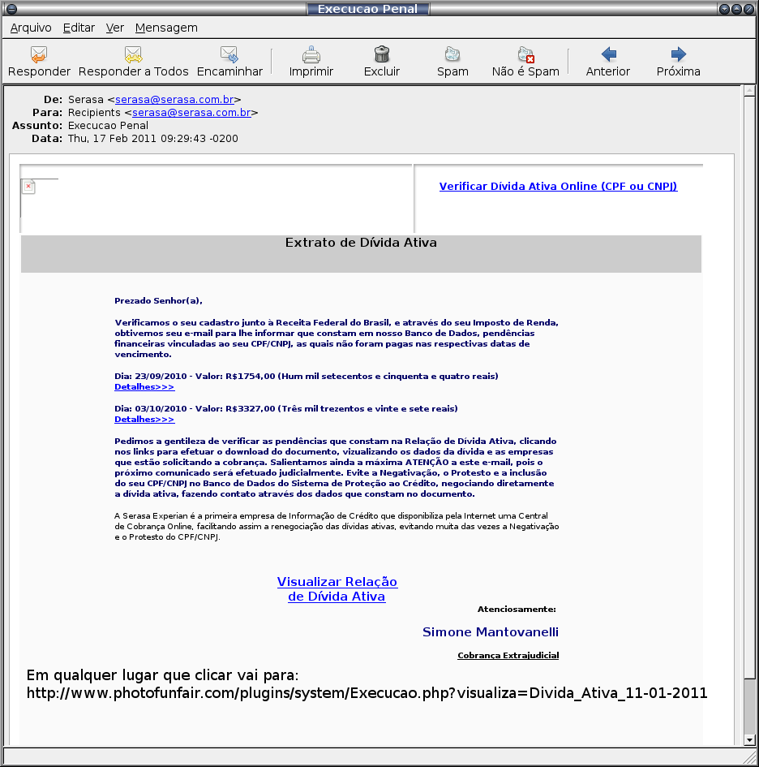
Task: Open Verificar Dívida Ativa Online link
Action: click(558, 187)
